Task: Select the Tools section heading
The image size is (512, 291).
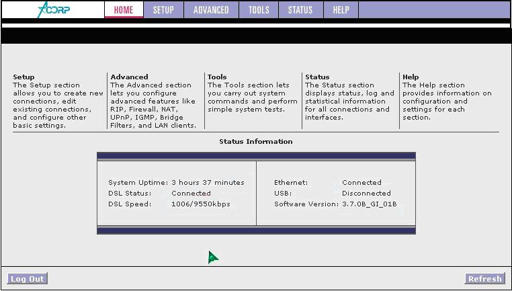Action: tap(217, 77)
